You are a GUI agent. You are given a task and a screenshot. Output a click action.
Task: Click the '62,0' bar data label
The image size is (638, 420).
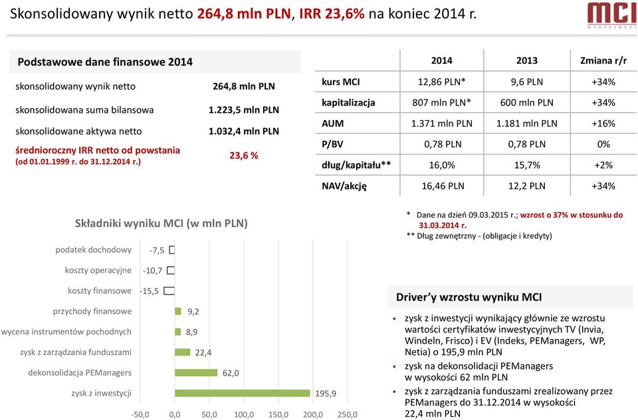[231, 373]
